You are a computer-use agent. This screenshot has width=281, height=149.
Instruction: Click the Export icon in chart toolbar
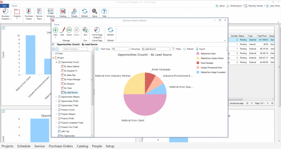(x=197, y=49)
